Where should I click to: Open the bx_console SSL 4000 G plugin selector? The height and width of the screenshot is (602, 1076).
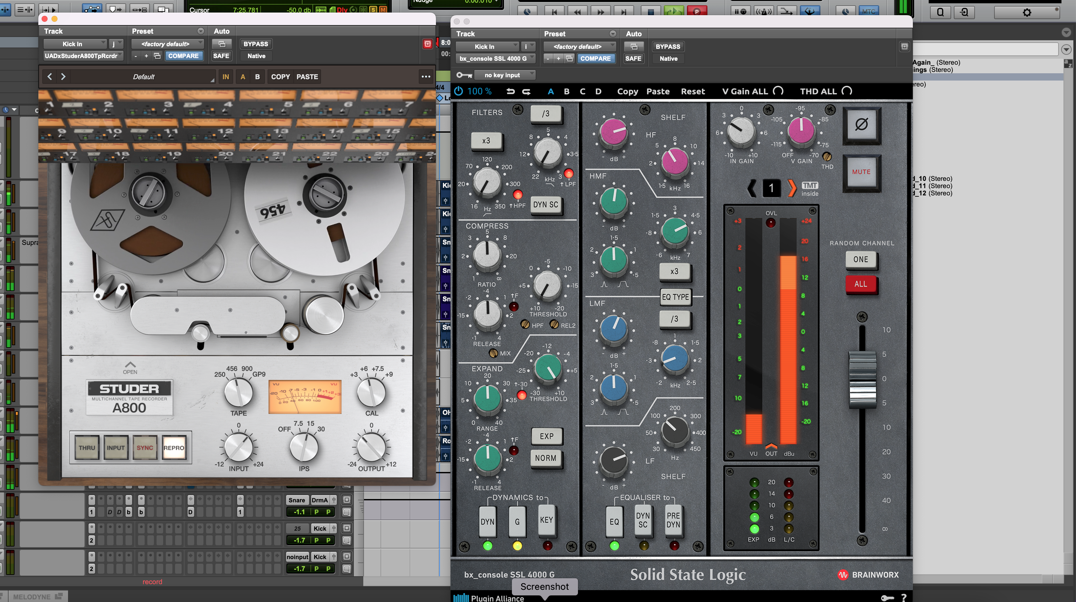pos(495,58)
